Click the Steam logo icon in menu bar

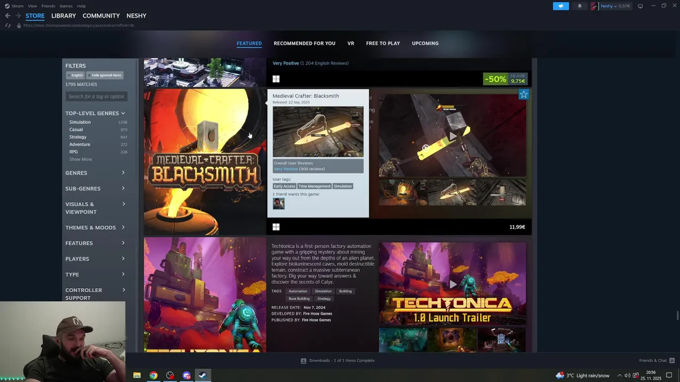pyautogui.click(x=7, y=6)
